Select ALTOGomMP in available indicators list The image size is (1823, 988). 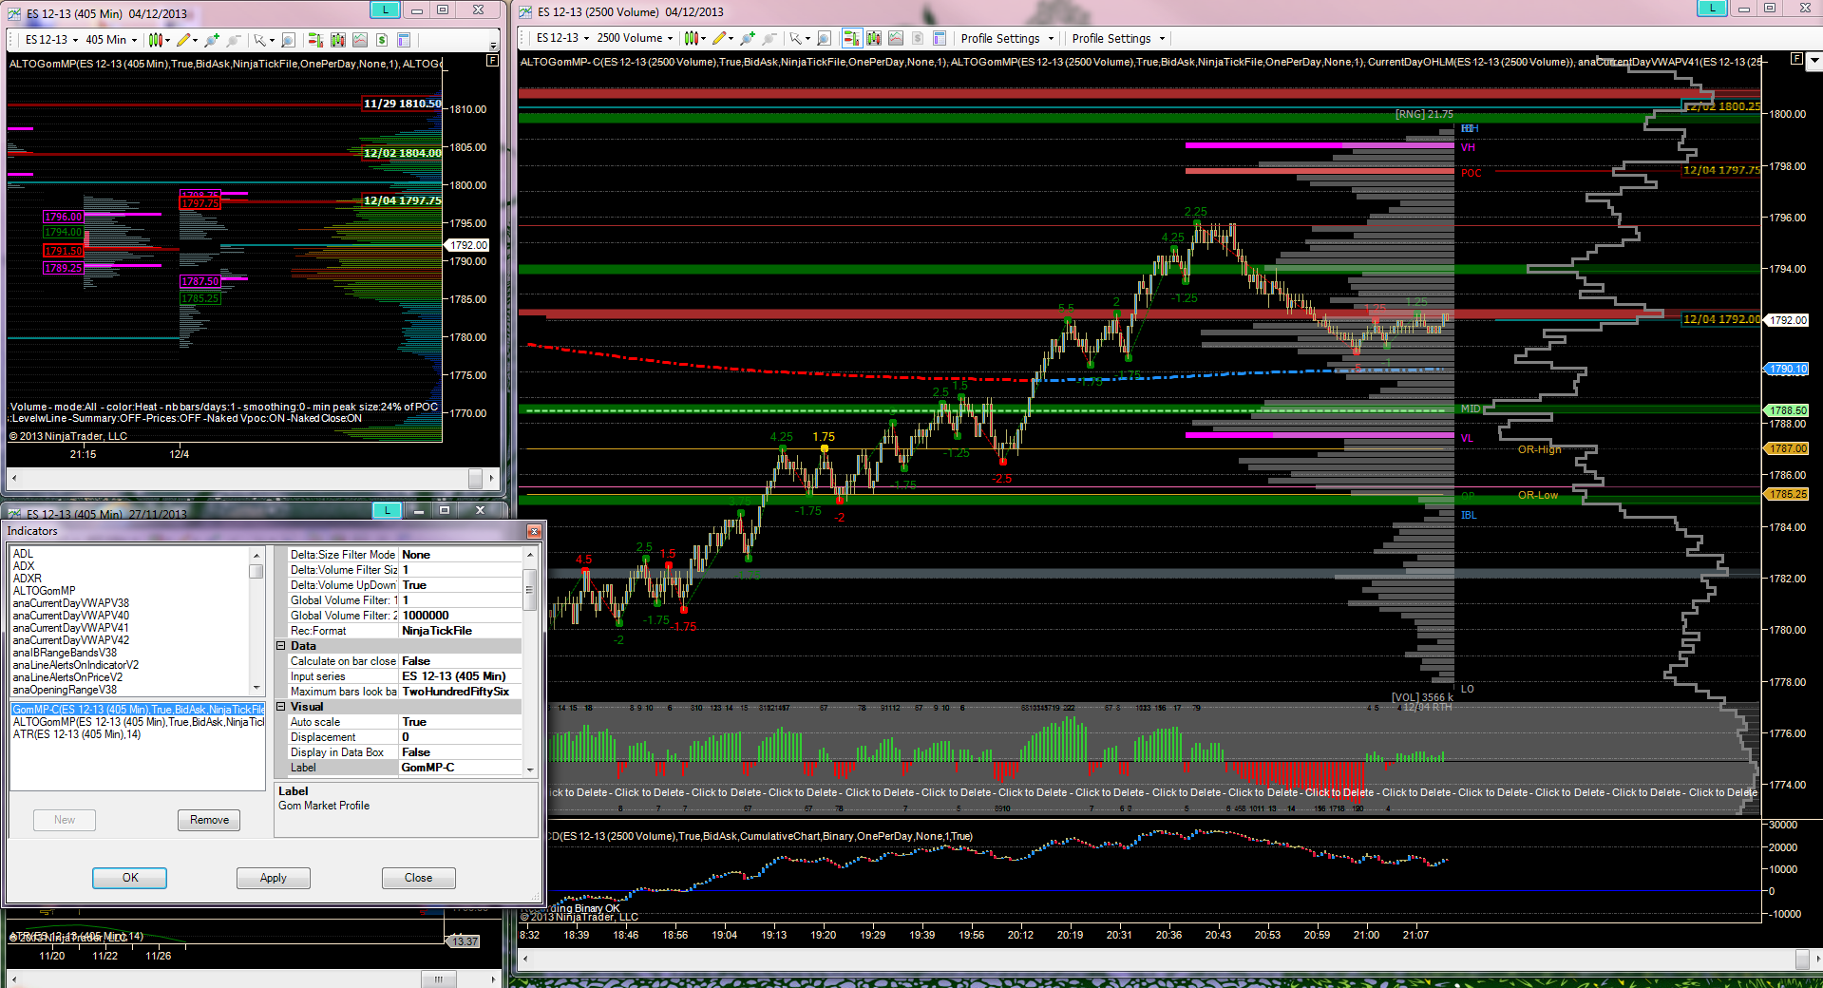click(44, 591)
